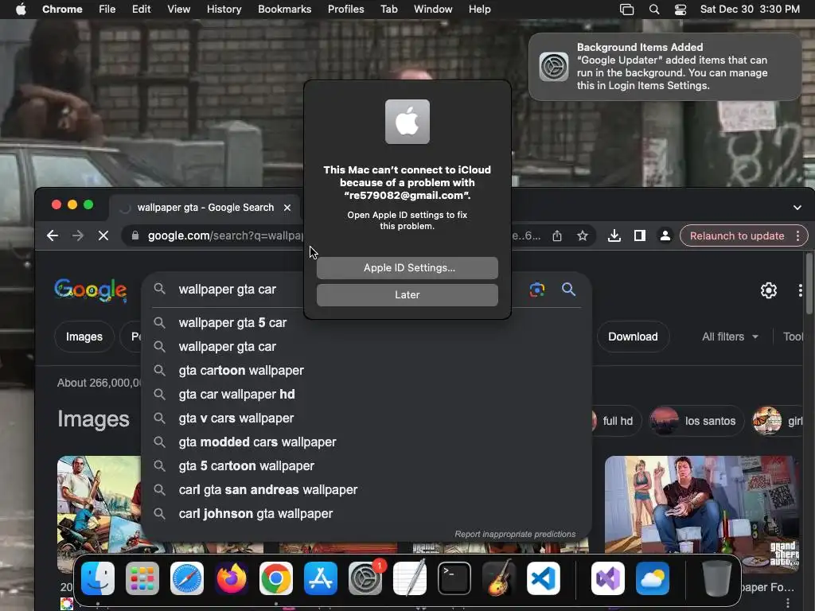The image size is (815, 611).
Task: Choose suggestion carl johnson gta wallpaper
Action: [255, 514]
